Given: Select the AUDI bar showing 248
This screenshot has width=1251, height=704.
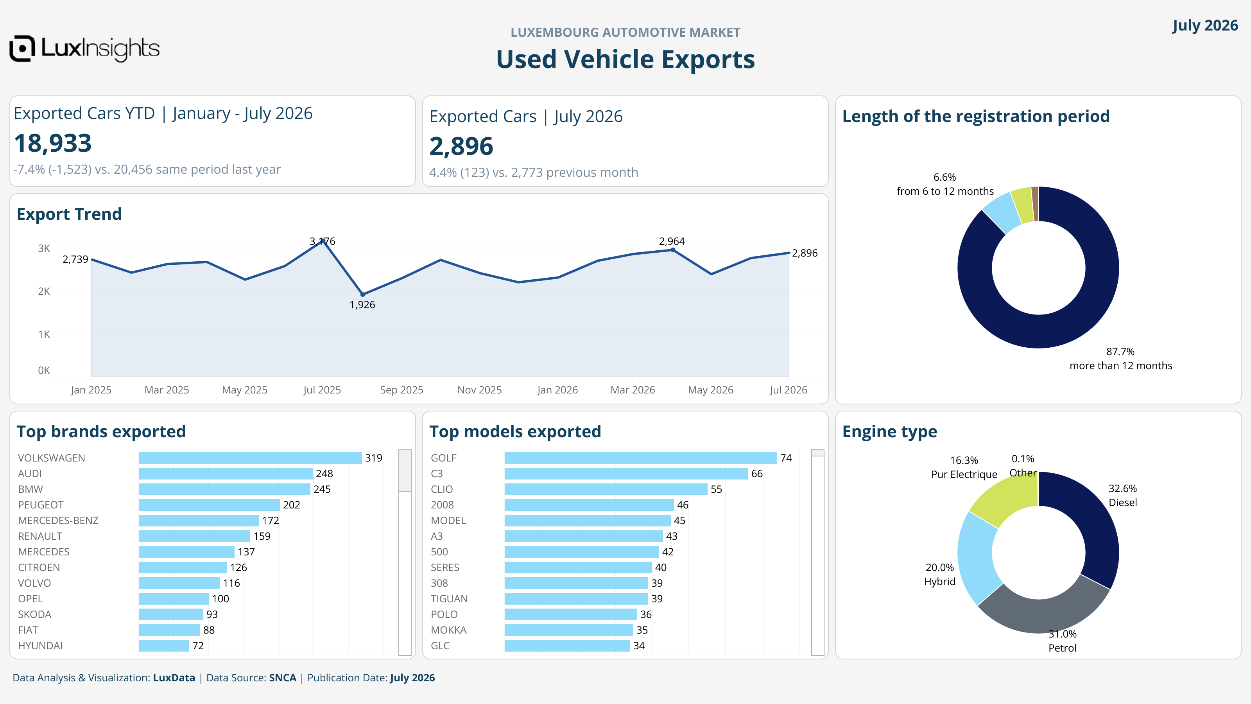Looking at the screenshot, I should 225,473.
